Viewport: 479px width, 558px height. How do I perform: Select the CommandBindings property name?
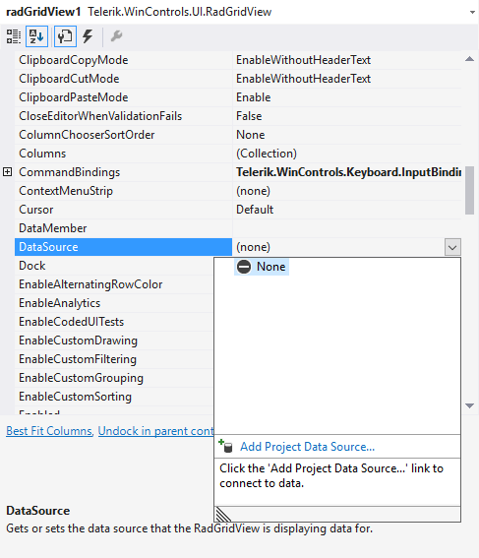click(70, 172)
